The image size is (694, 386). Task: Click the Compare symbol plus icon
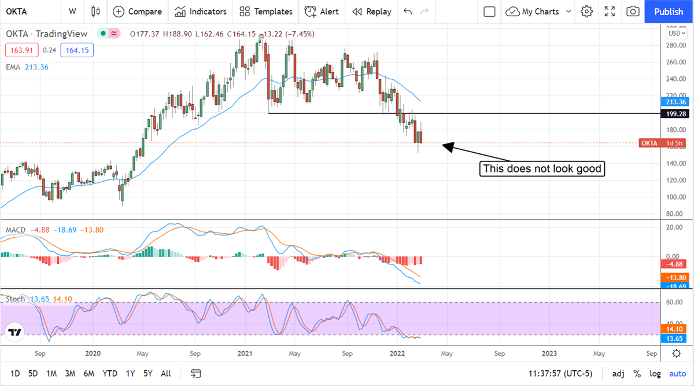click(119, 12)
